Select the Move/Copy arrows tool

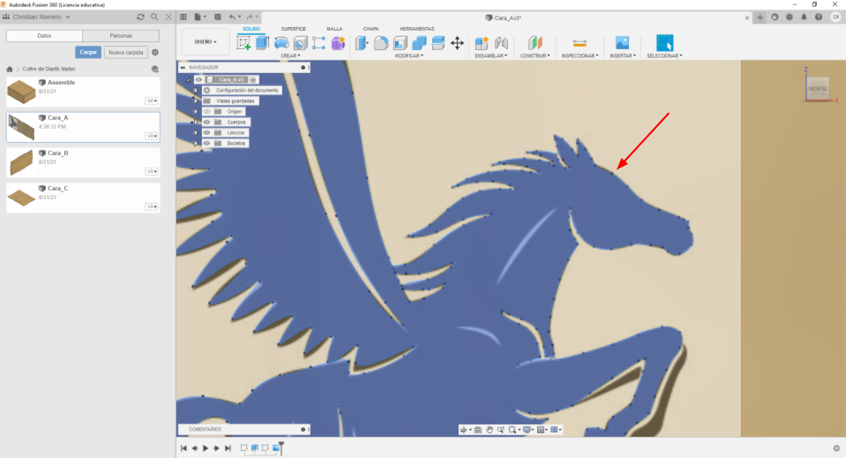[457, 43]
